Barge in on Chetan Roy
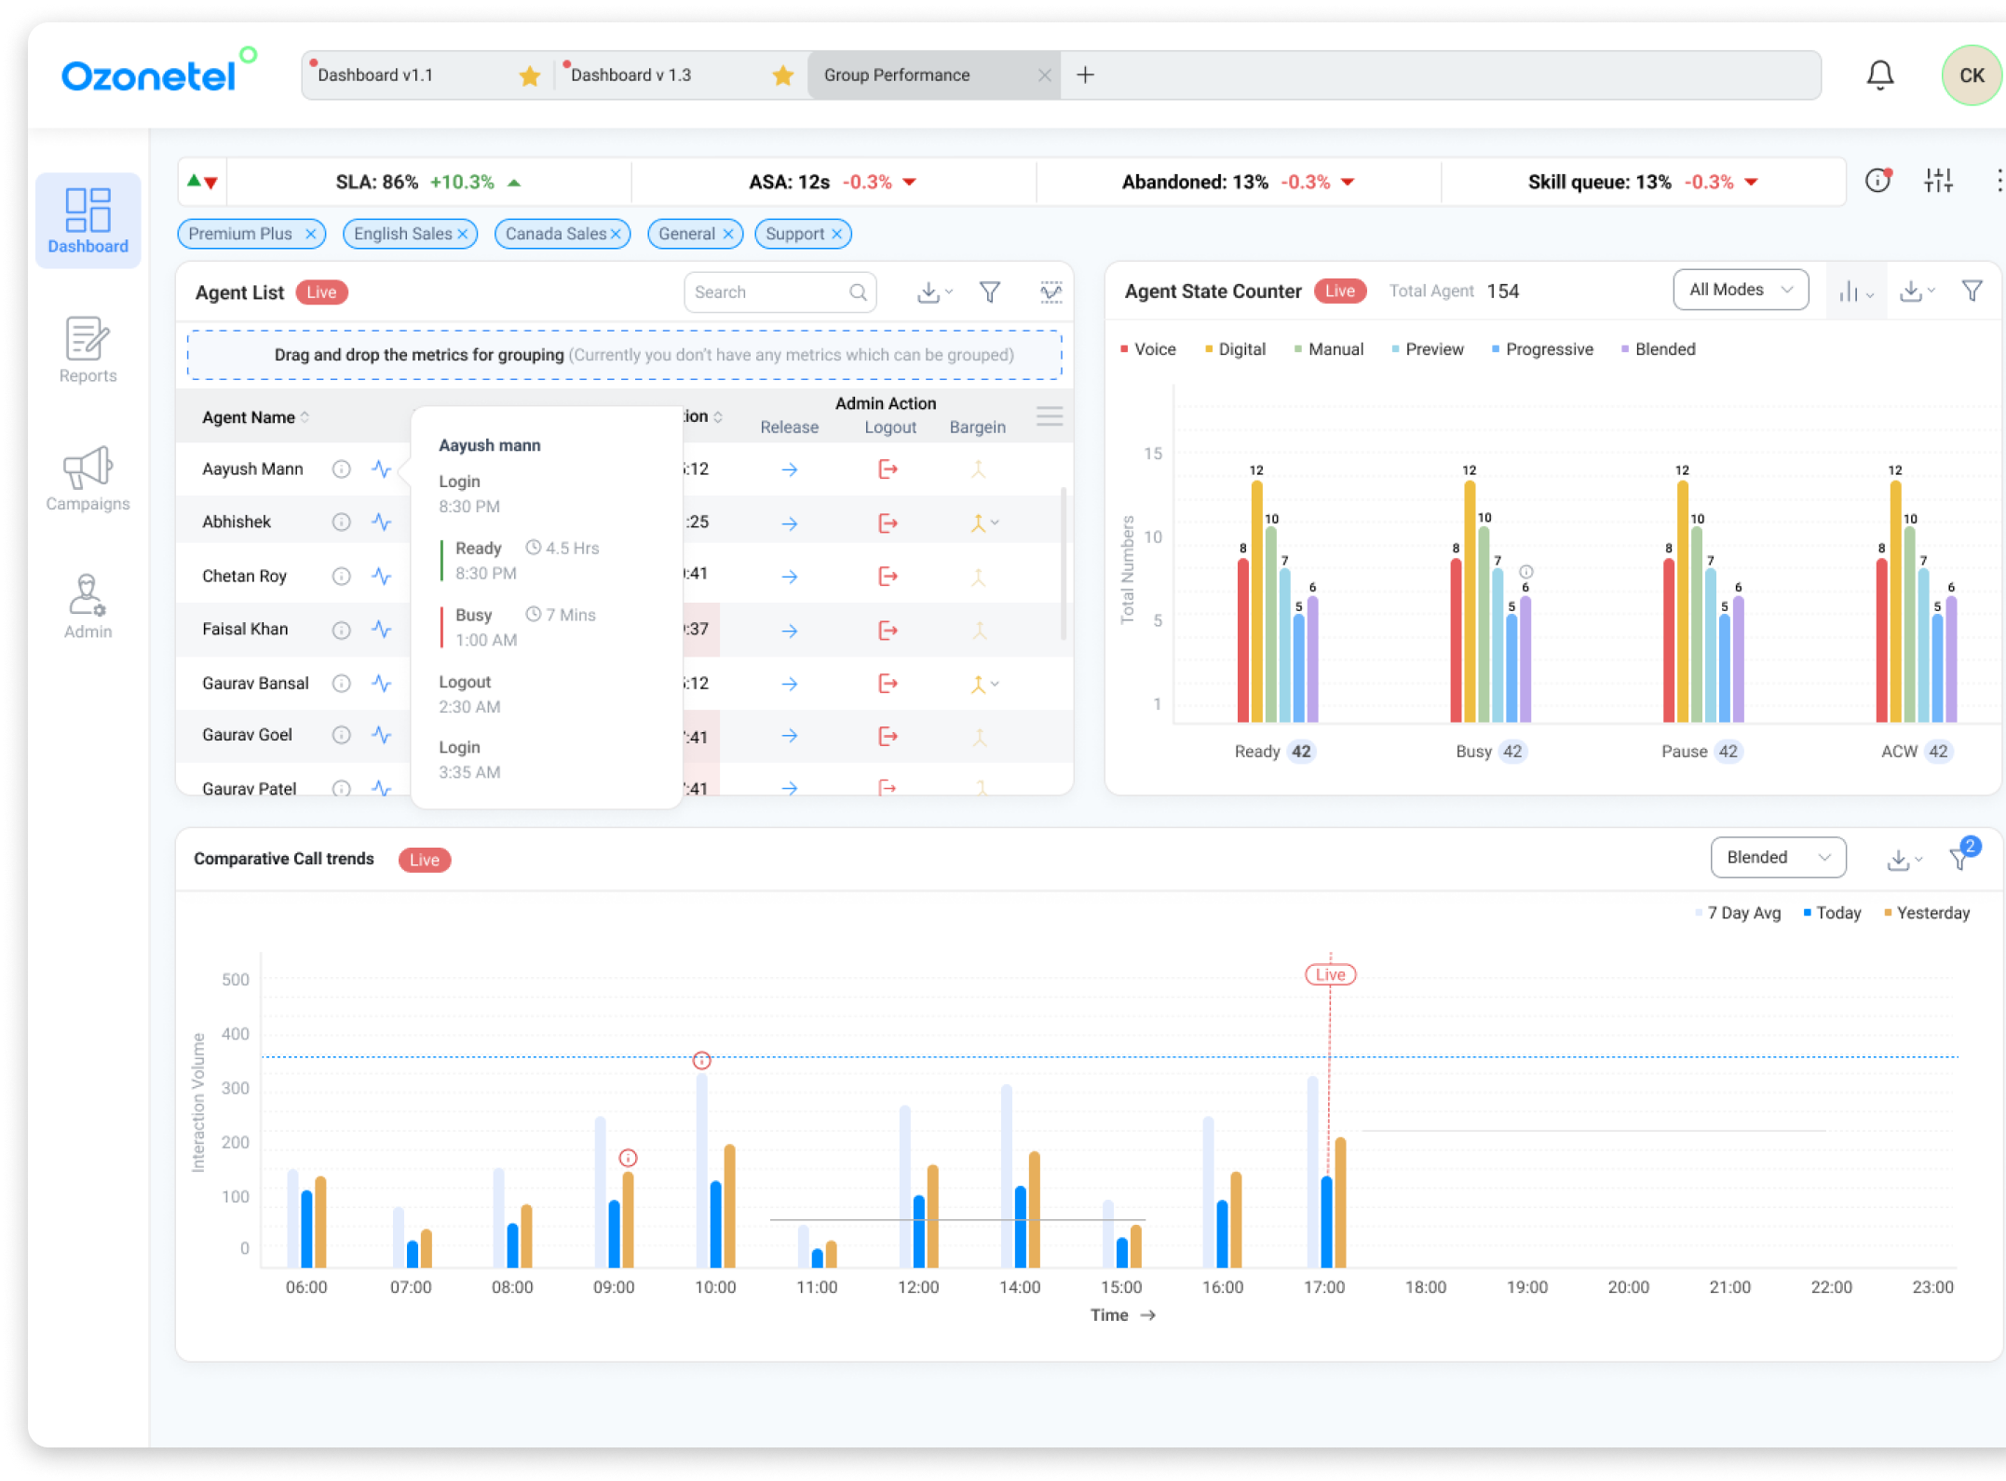 (x=978, y=577)
